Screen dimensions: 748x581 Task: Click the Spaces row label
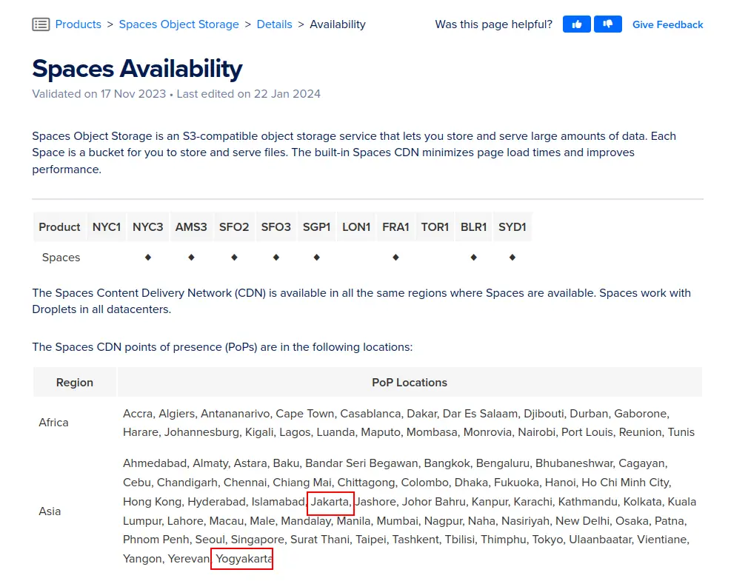pyautogui.click(x=61, y=258)
